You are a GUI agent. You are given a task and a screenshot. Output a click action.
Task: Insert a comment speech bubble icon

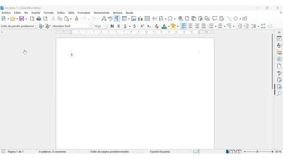coord(215,19)
